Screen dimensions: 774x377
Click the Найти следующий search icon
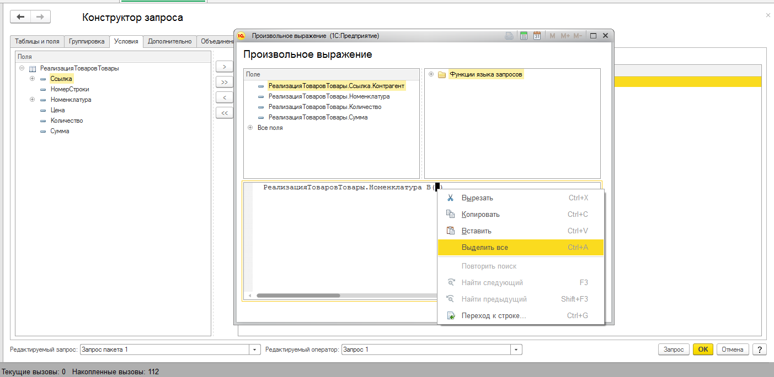tap(450, 283)
